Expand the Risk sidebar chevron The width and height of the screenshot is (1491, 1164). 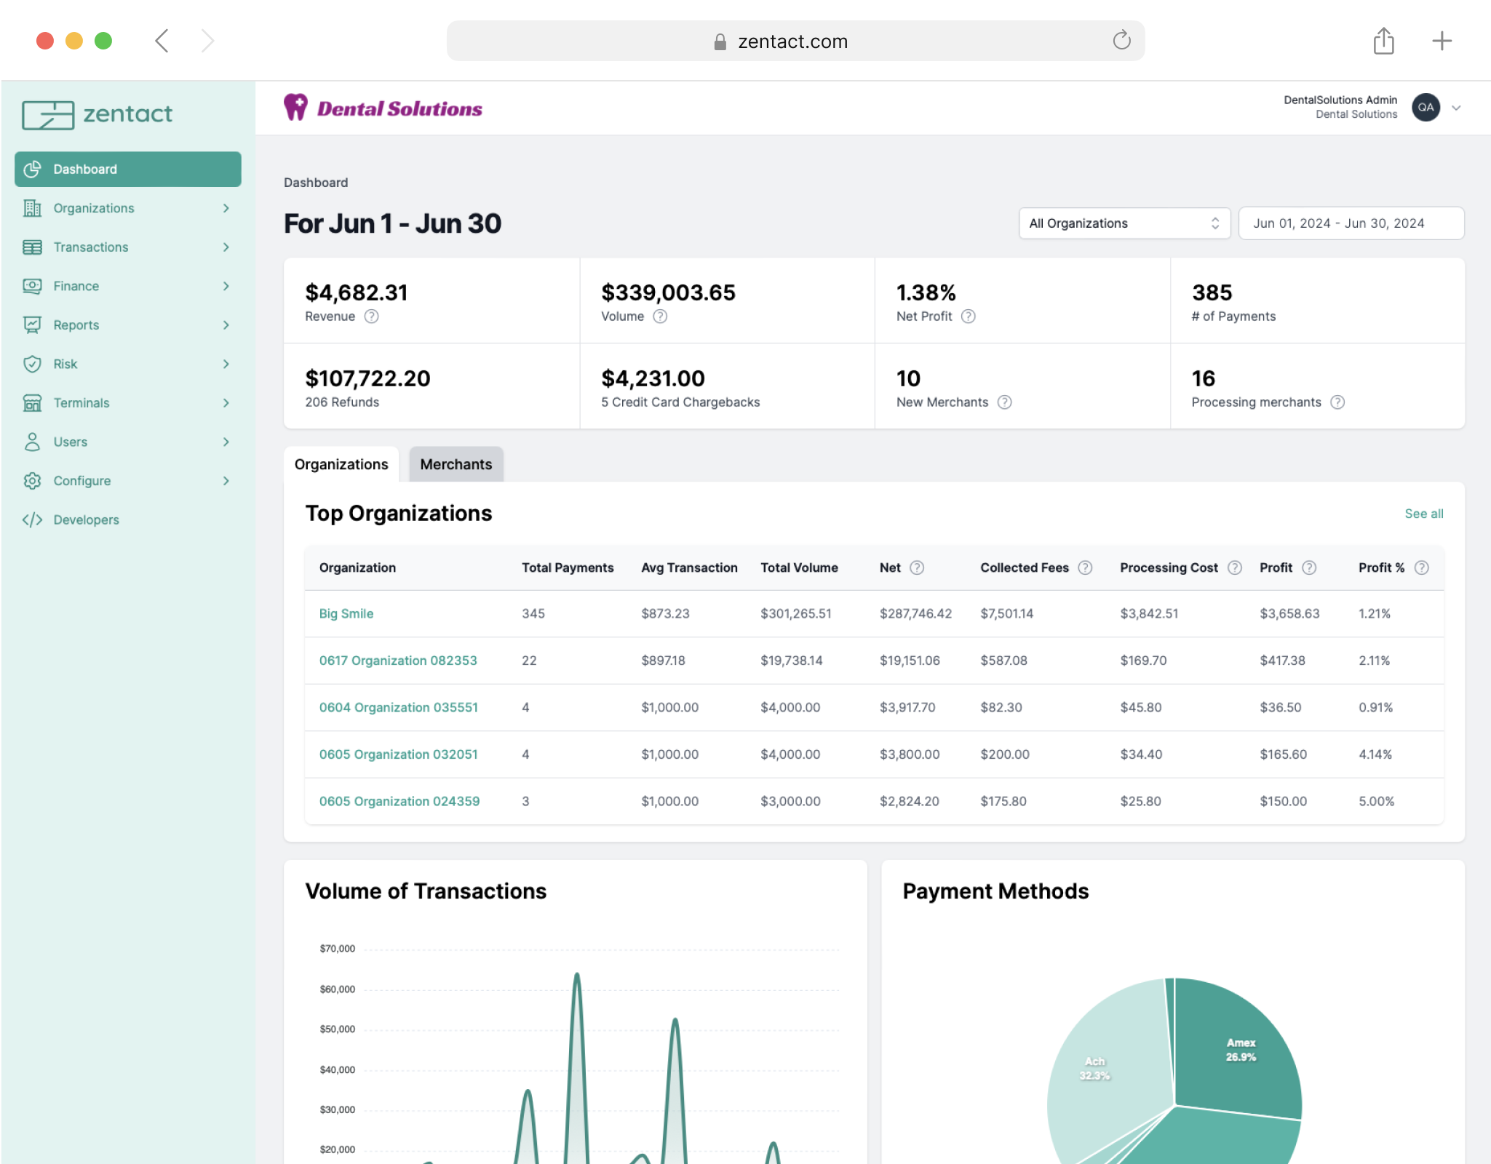(226, 364)
